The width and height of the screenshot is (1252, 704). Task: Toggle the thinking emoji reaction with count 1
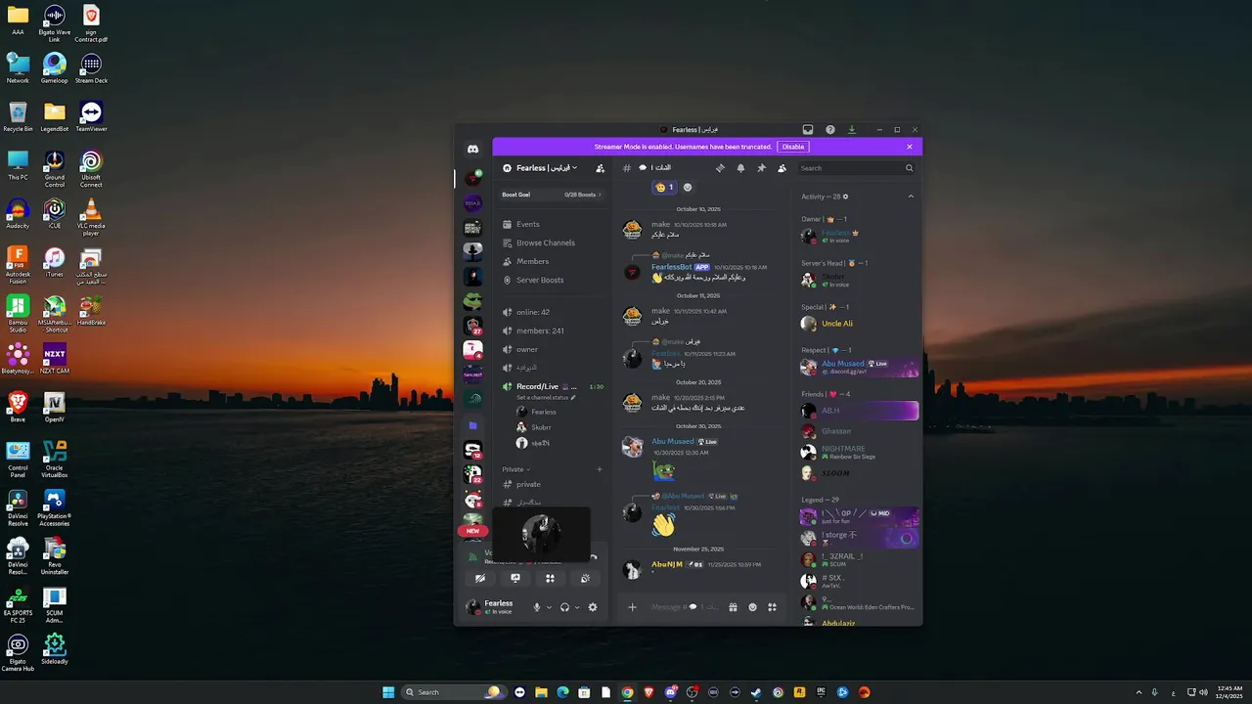[x=664, y=187]
